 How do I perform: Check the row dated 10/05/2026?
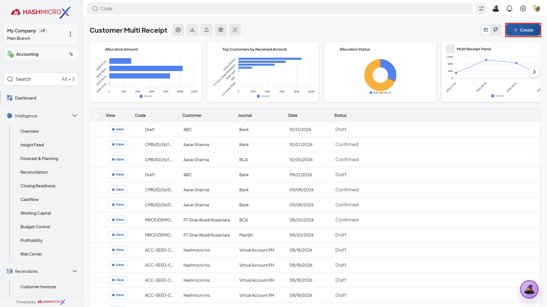(x=97, y=159)
